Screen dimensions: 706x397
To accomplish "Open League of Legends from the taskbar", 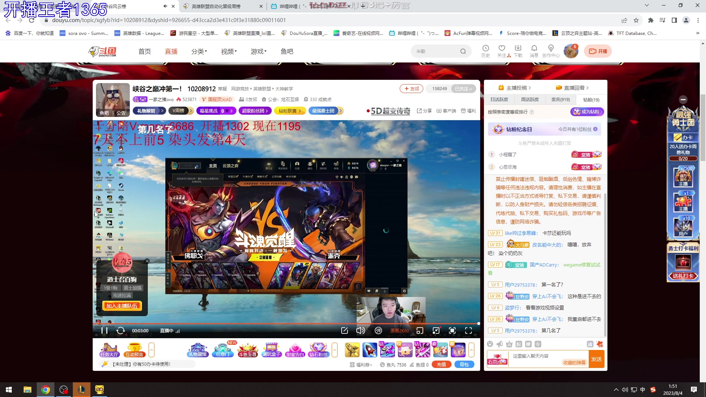I will coord(81,390).
